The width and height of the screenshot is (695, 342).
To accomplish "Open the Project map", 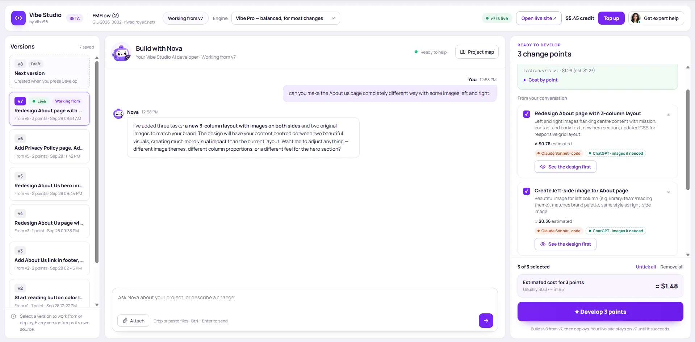I will 477,52.
